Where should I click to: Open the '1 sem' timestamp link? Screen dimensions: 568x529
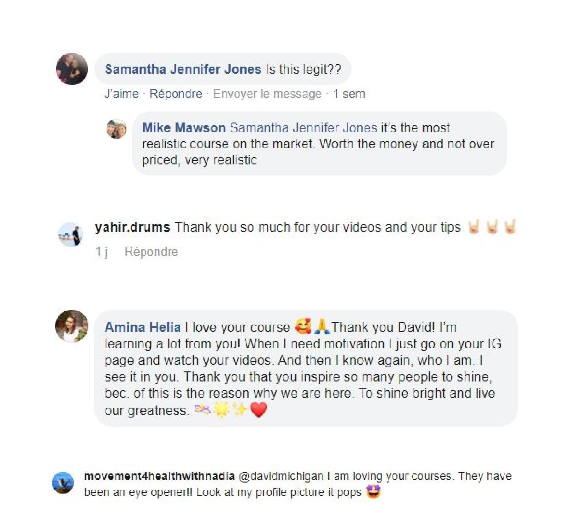pos(349,94)
